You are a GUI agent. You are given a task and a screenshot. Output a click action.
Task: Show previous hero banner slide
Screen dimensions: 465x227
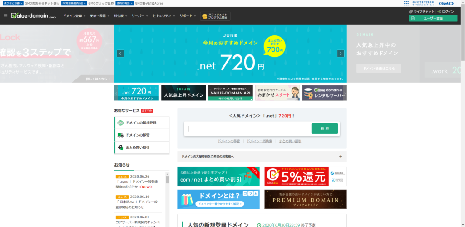click(120, 53)
